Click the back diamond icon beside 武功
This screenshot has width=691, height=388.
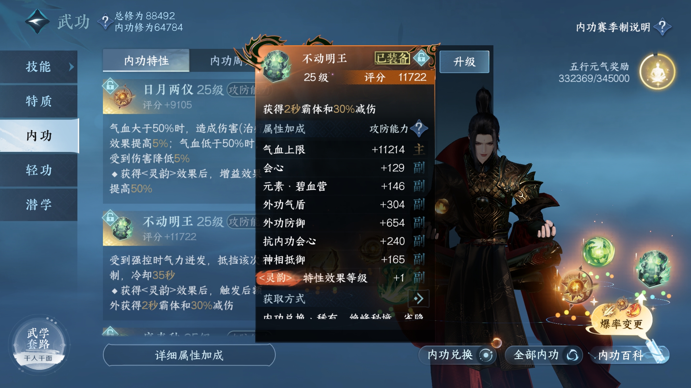(37, 22)
